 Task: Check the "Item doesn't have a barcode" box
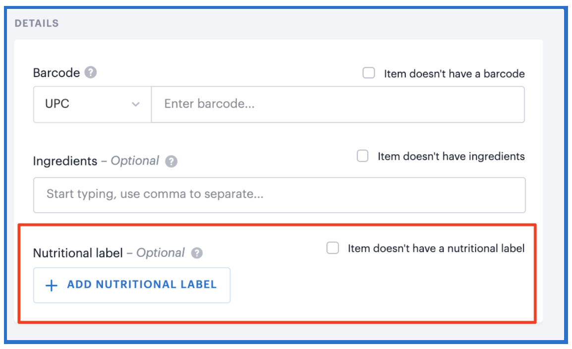pyautogui.click(x=368, y=72)
